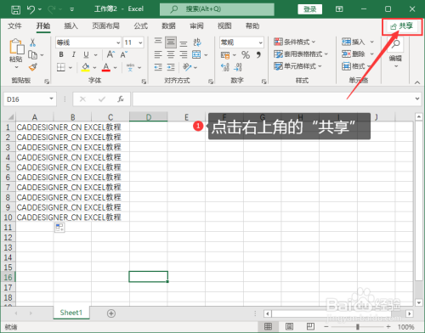Switch to Page Break Preview view
Viewport: 425px width, 333px height.
pyautogui.click(x=310, y=326)
